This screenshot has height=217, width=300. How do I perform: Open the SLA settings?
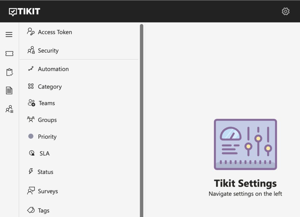tap(44, 153)
